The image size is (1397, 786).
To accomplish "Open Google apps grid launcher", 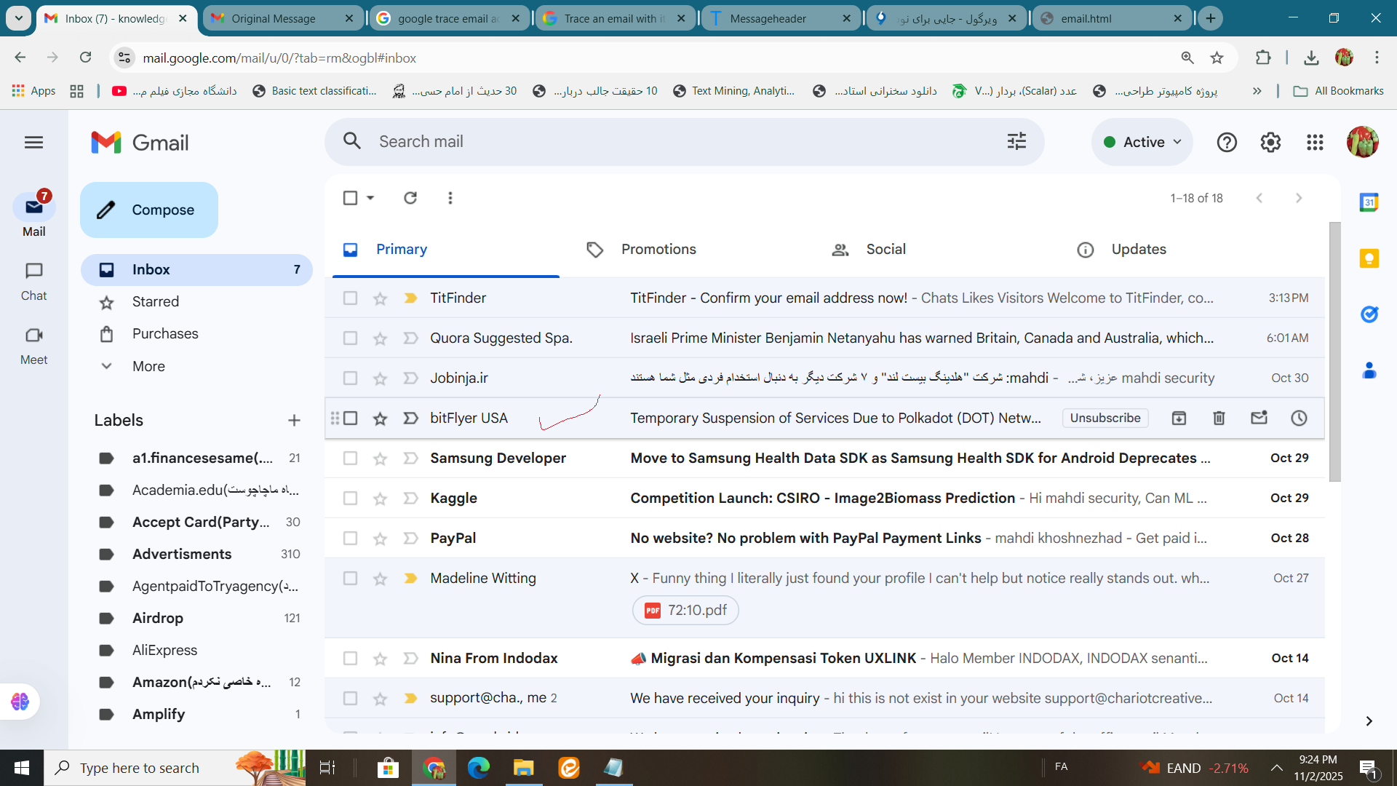I will [x=1314, y=142].
